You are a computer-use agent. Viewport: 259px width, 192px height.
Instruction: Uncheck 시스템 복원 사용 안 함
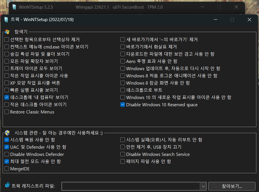pos(7,140)
